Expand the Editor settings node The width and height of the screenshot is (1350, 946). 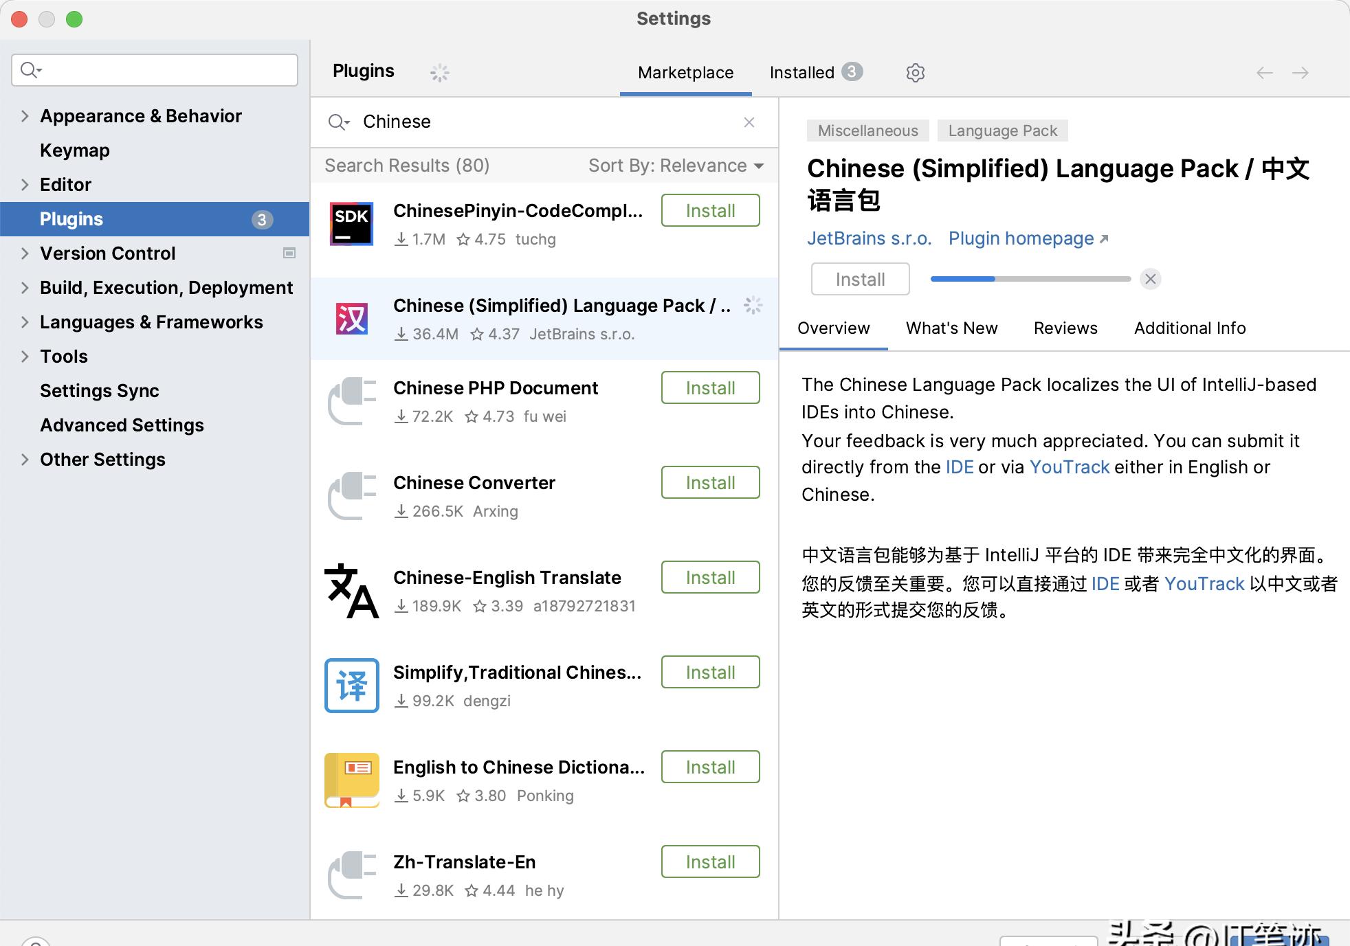click(x=25, y=185)
